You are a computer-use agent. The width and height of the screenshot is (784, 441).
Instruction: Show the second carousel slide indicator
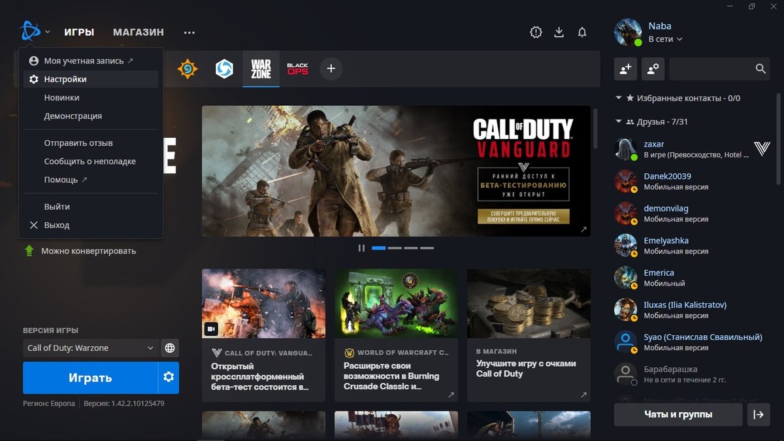click(x=395, y=248)
